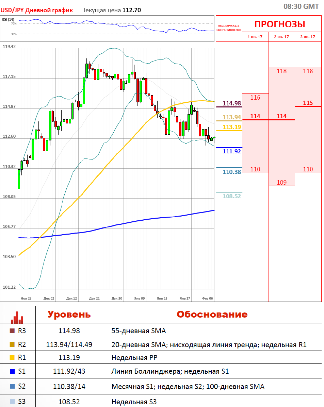Click the 08:30 GMT timestamp
Image resolution: width=324 pixels, height=407 pixels.
301,6
